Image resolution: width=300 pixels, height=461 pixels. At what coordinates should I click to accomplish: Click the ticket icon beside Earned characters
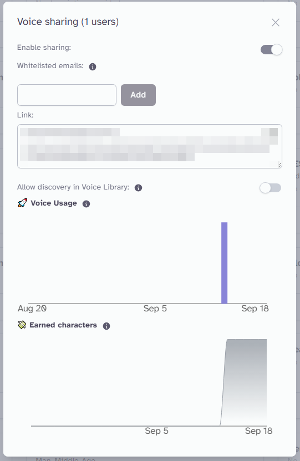coord(22,325)
